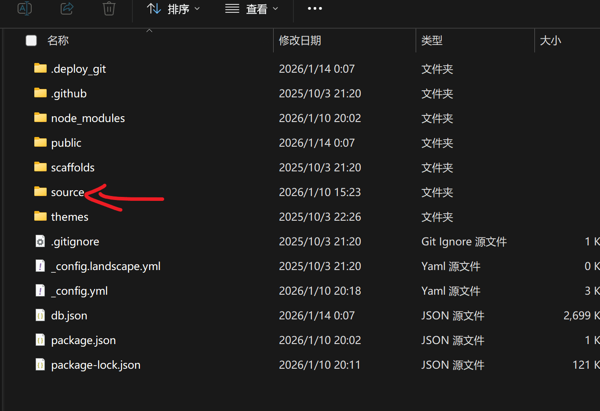The height and width of the screenshot is (411, 600).
Task: Click the Share icon in toolbar
Action: click(x=67, y=8)
